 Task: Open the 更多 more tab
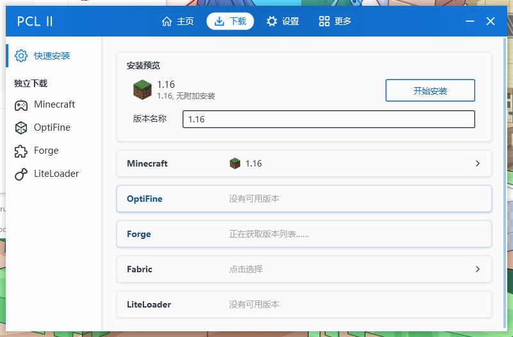(335, 21)
